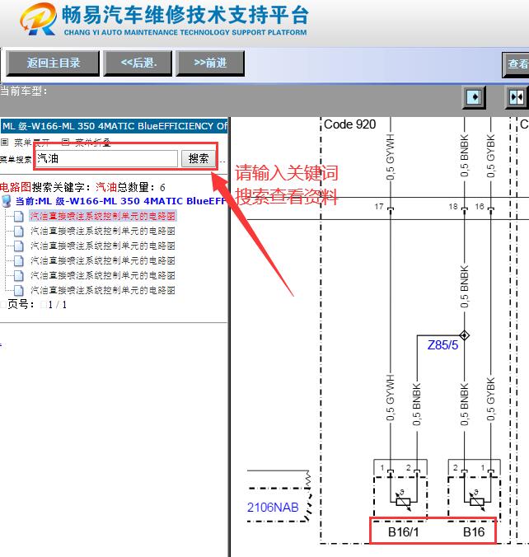Image resolution: width=529 pixels, height=557 pixels.
Task: Click pin 17 connector terminal
Action: pos(391,210)
